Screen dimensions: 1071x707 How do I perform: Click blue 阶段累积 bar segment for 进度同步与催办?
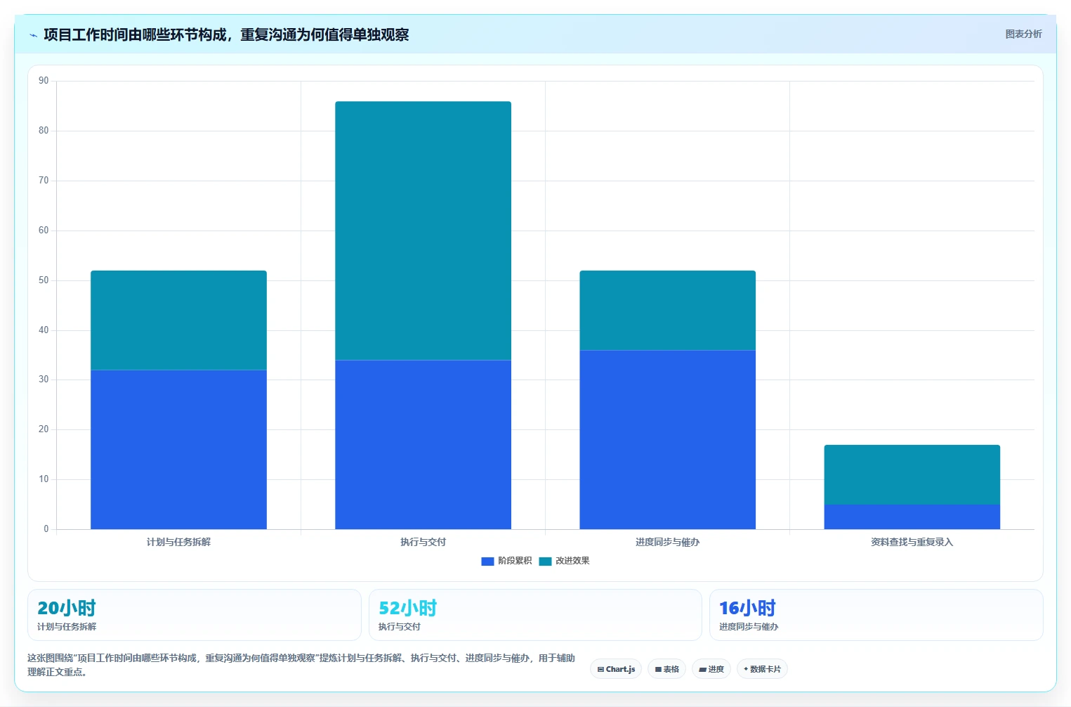tap(667, 440)
